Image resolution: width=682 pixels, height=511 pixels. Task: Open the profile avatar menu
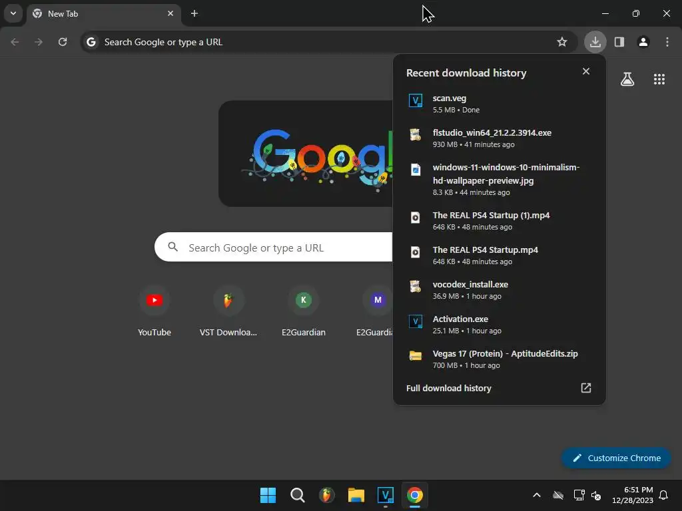[643, 42]
